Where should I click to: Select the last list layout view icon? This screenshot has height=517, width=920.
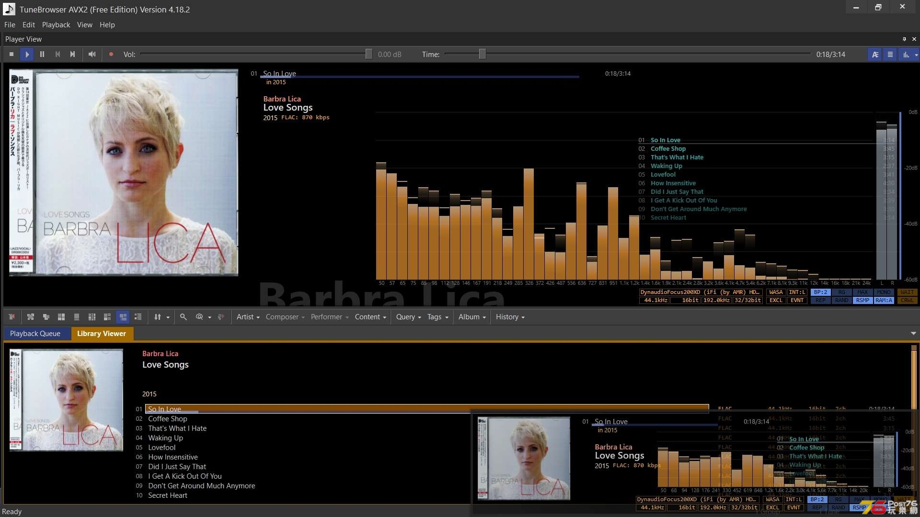[138, 317]
